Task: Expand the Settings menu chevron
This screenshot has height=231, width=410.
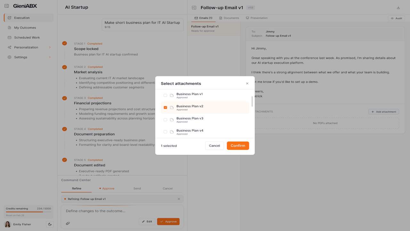Action: click(x=50, y=57)
